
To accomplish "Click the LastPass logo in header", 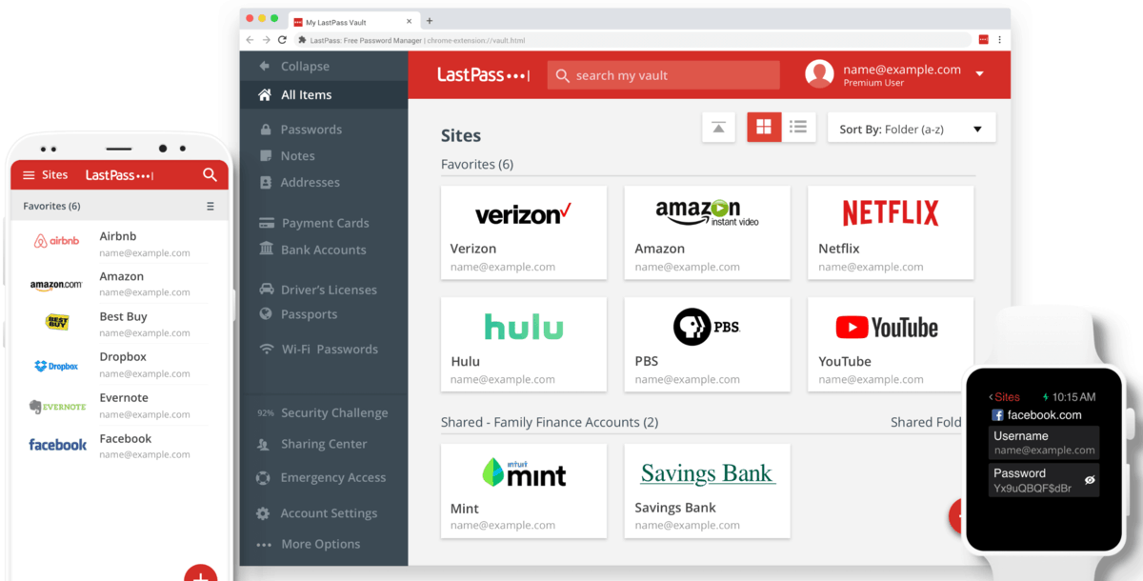I will coord(483,75).
